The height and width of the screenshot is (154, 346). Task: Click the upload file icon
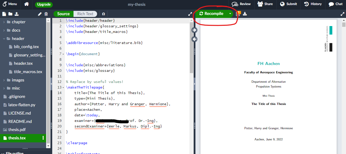pos(17,14)
